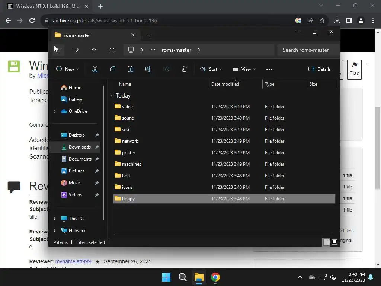The image size is (381, 286).
Task: Open notification bell in system tray
Action: 371,277
